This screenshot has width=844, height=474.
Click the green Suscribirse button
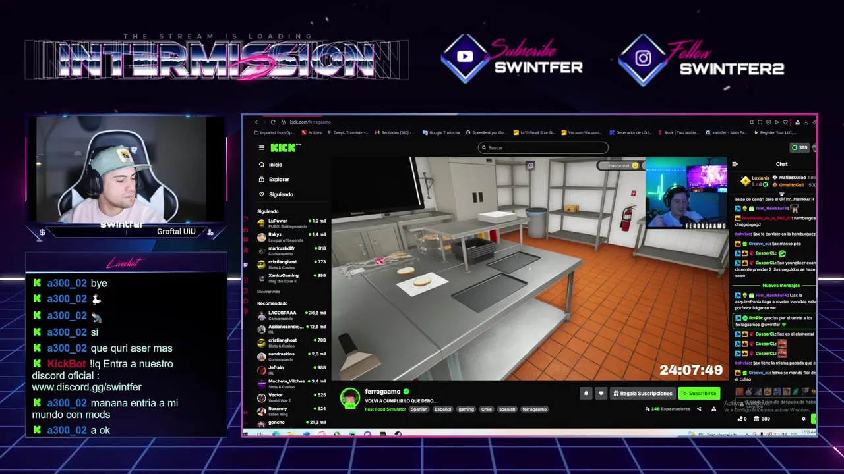point(699,393)
